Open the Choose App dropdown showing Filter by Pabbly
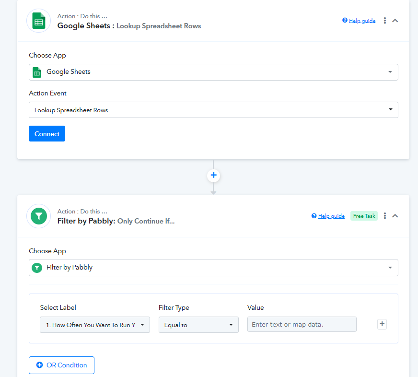 coord(213,268)
